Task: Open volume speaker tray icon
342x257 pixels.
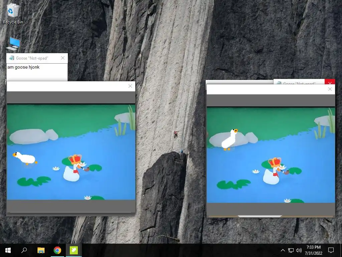Action: point(299,250)
